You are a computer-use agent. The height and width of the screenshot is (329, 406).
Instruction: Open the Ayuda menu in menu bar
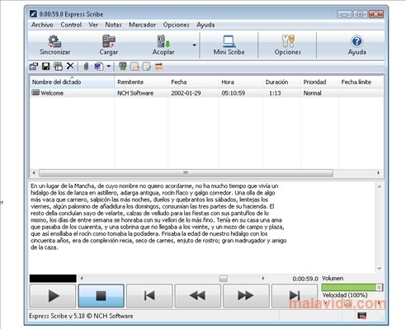click(x=205, y=25)
